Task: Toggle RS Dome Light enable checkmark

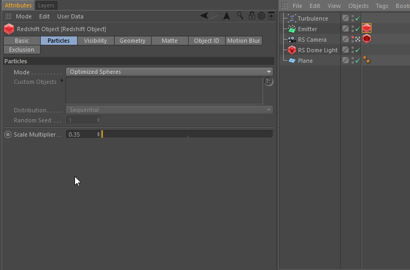Action: pyautogui.click(x=358, y=50)
